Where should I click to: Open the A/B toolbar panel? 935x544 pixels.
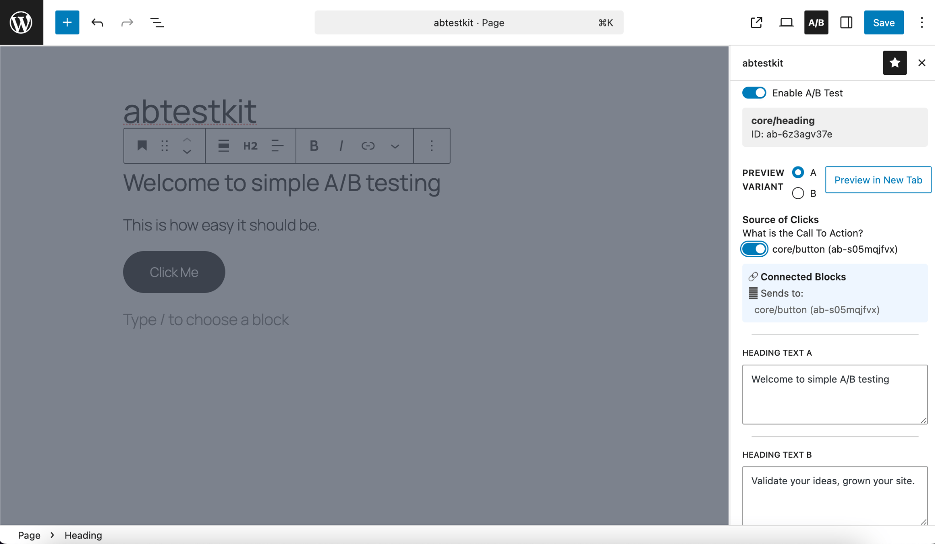point(816,22)
